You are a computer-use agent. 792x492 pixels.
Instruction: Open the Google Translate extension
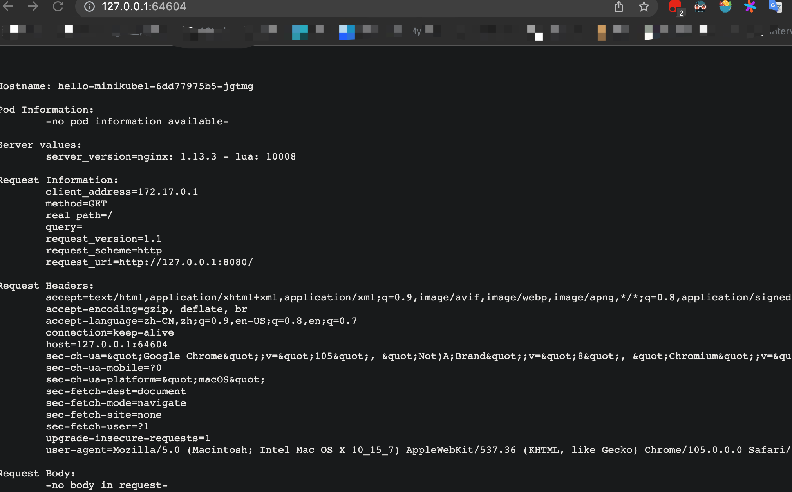pyautogui.click(x=775, y=7)
